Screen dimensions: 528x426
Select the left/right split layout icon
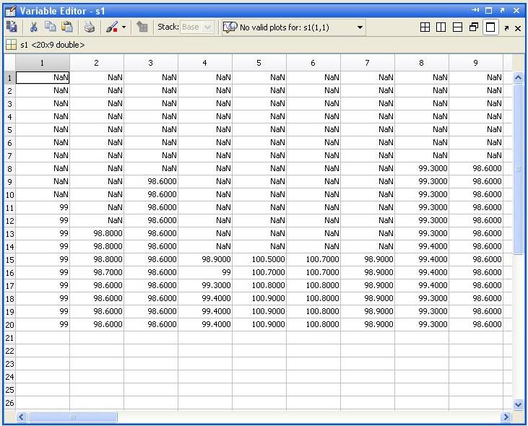441,27
